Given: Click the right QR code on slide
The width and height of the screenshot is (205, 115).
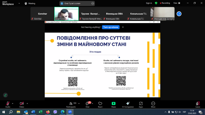Looking at the screenshot, I should tap(121, 81).
